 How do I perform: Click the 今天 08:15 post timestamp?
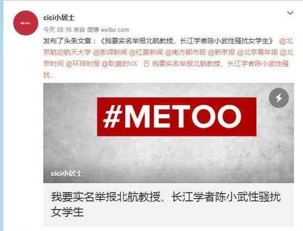click(x=57, y=30)
